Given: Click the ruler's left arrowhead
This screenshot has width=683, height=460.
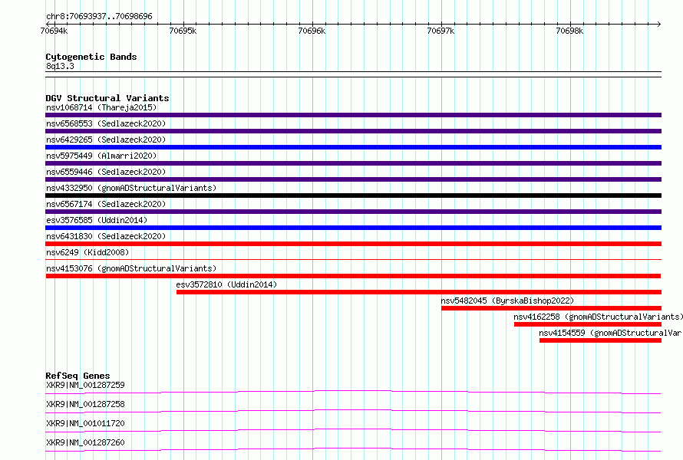Looking at the screenshot, I should click(x=48, y=24).
